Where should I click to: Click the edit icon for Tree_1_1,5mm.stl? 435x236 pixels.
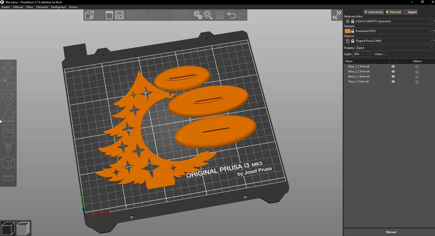click(417, 81)
